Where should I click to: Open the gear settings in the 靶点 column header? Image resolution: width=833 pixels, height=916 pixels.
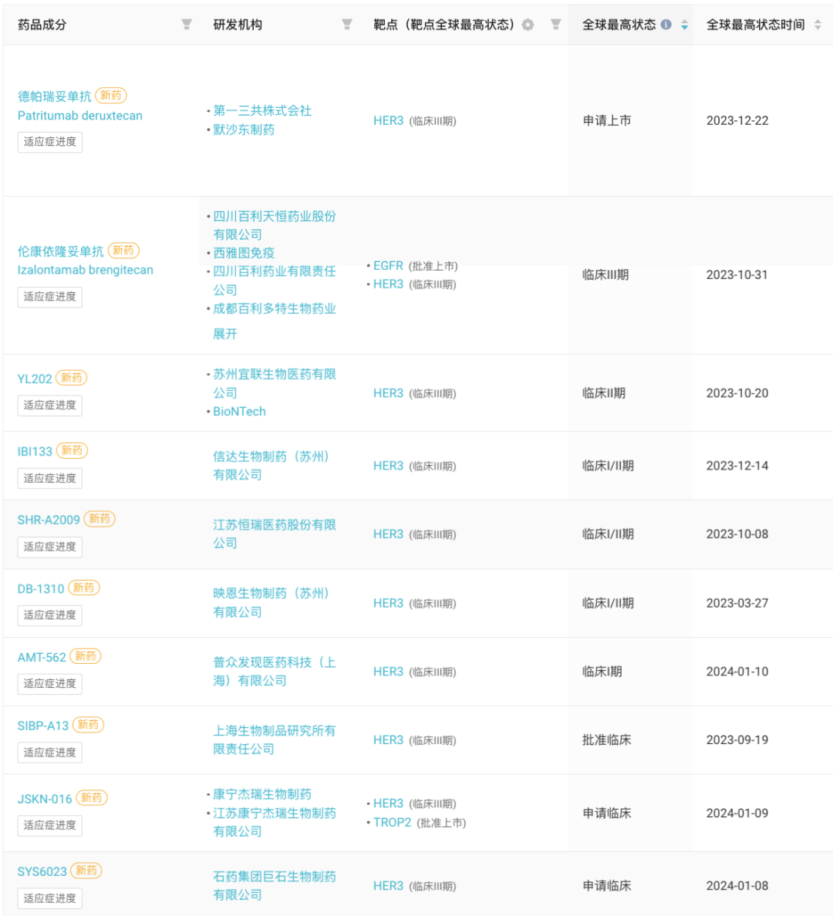[528, 25]
